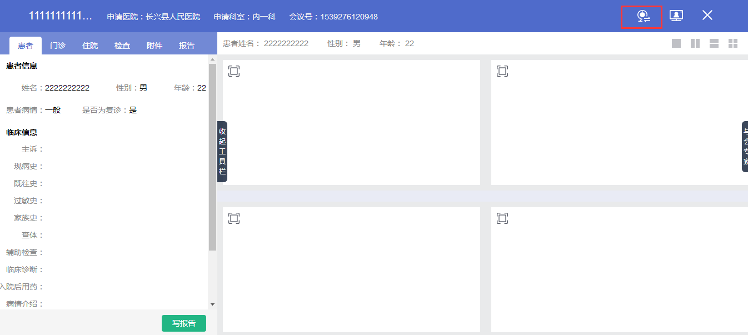748x335 pixels.
Task: Collapse the toolbar via 收起工具栏 handle
Action: [222, 152]
